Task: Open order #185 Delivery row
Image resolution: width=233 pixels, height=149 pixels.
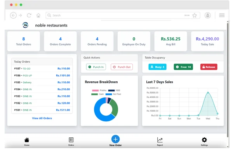Action: coord(42,82)
